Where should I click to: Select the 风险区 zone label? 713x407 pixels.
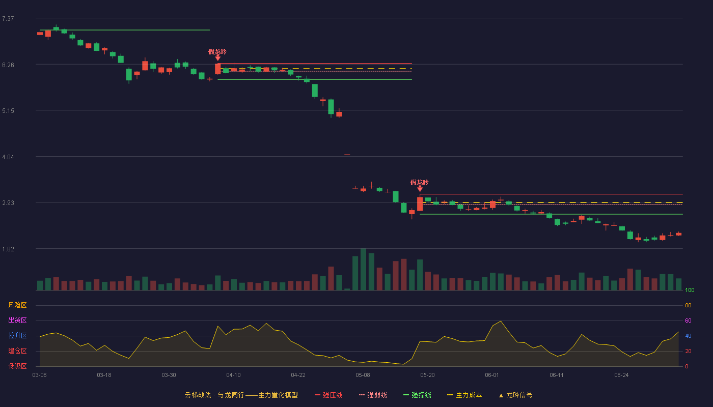pos(17,305)
